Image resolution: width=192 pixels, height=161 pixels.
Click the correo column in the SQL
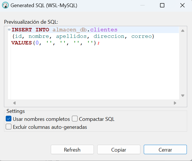point(142,36)
